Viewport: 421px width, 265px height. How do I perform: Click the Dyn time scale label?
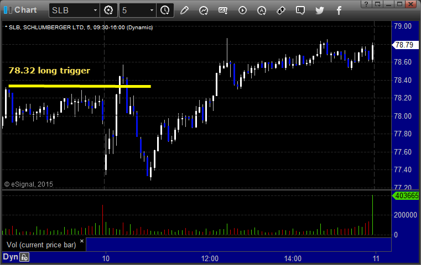[11, 257]
